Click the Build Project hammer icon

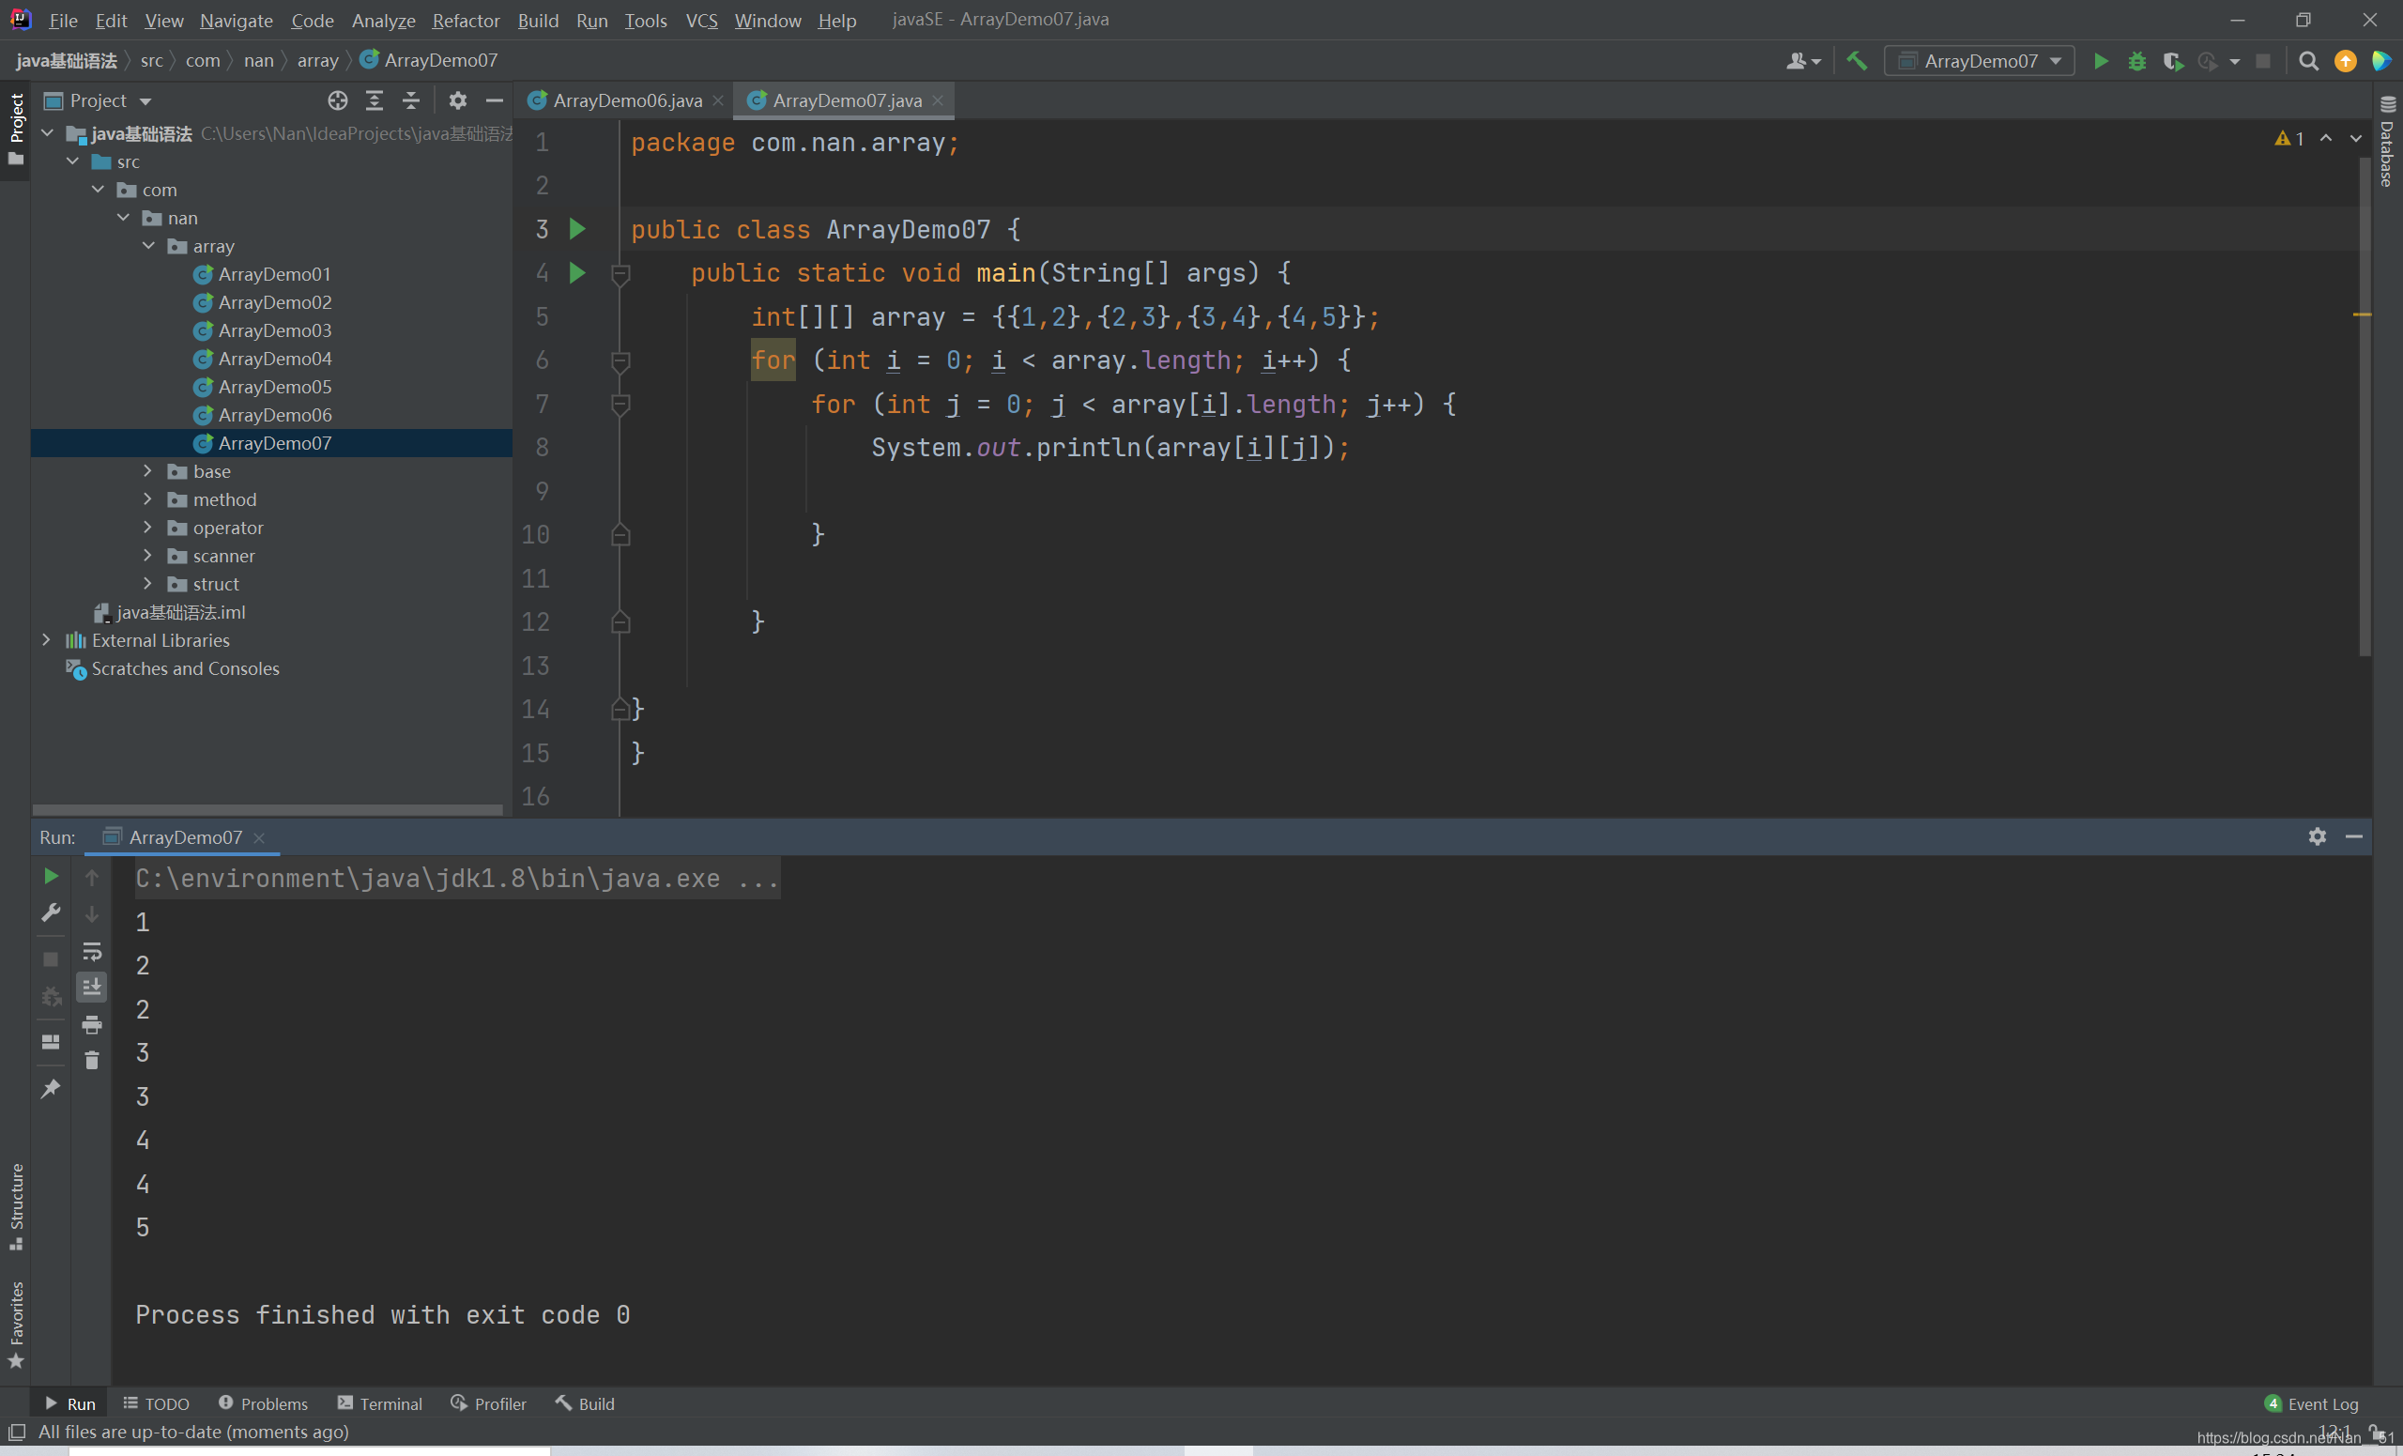click(x=1857, y=60)
